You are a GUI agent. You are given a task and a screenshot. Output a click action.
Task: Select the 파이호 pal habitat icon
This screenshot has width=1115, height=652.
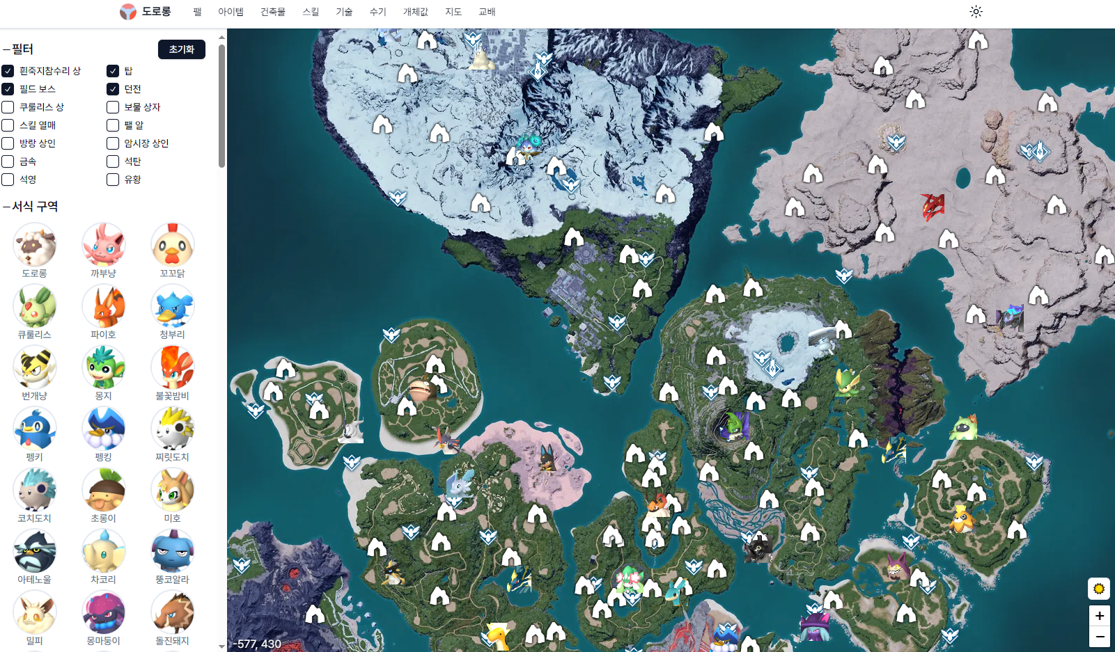(x=103, y=306)
